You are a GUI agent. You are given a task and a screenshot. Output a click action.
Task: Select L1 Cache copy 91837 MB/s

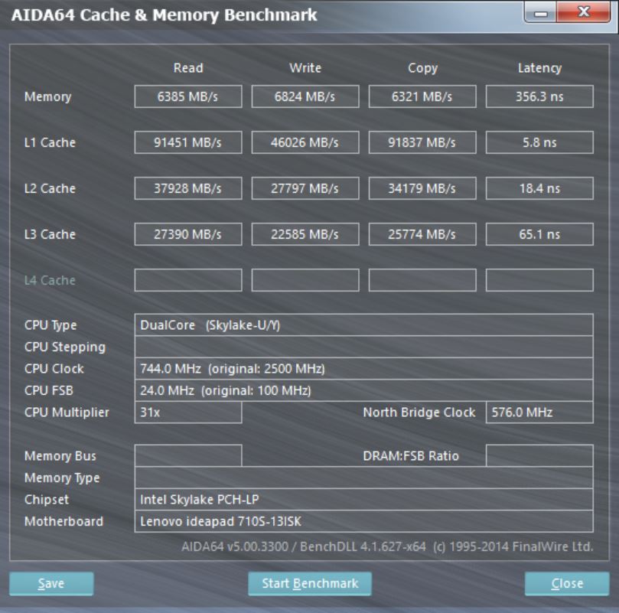[x=422, y=142]
